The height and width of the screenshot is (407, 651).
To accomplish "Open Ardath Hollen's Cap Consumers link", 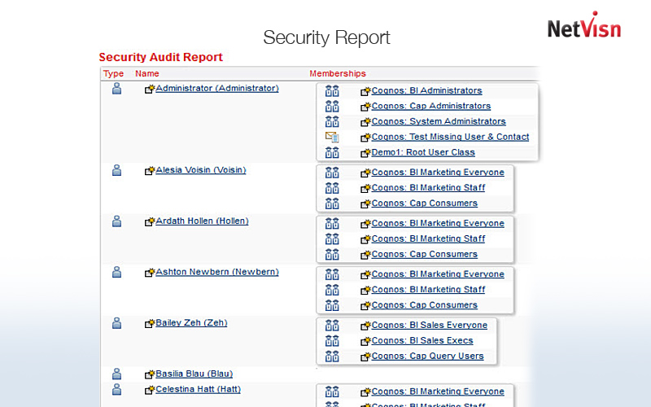I will 425,254.
